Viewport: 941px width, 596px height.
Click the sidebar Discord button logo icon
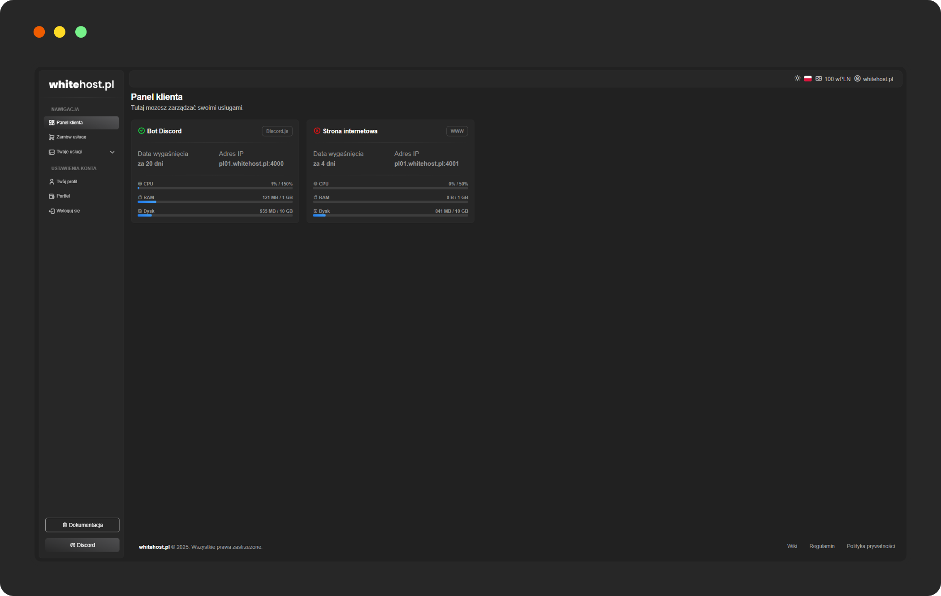point(73,545)
